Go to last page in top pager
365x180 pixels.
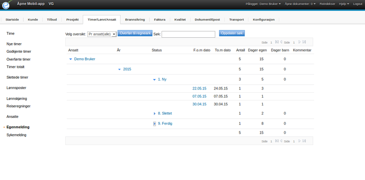pos(304,42)
